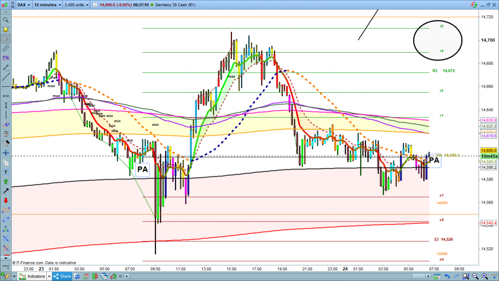Expand the 12 minutes timeframe dropdown
This screenshot has width=499, height=281.
pos(48,4)
